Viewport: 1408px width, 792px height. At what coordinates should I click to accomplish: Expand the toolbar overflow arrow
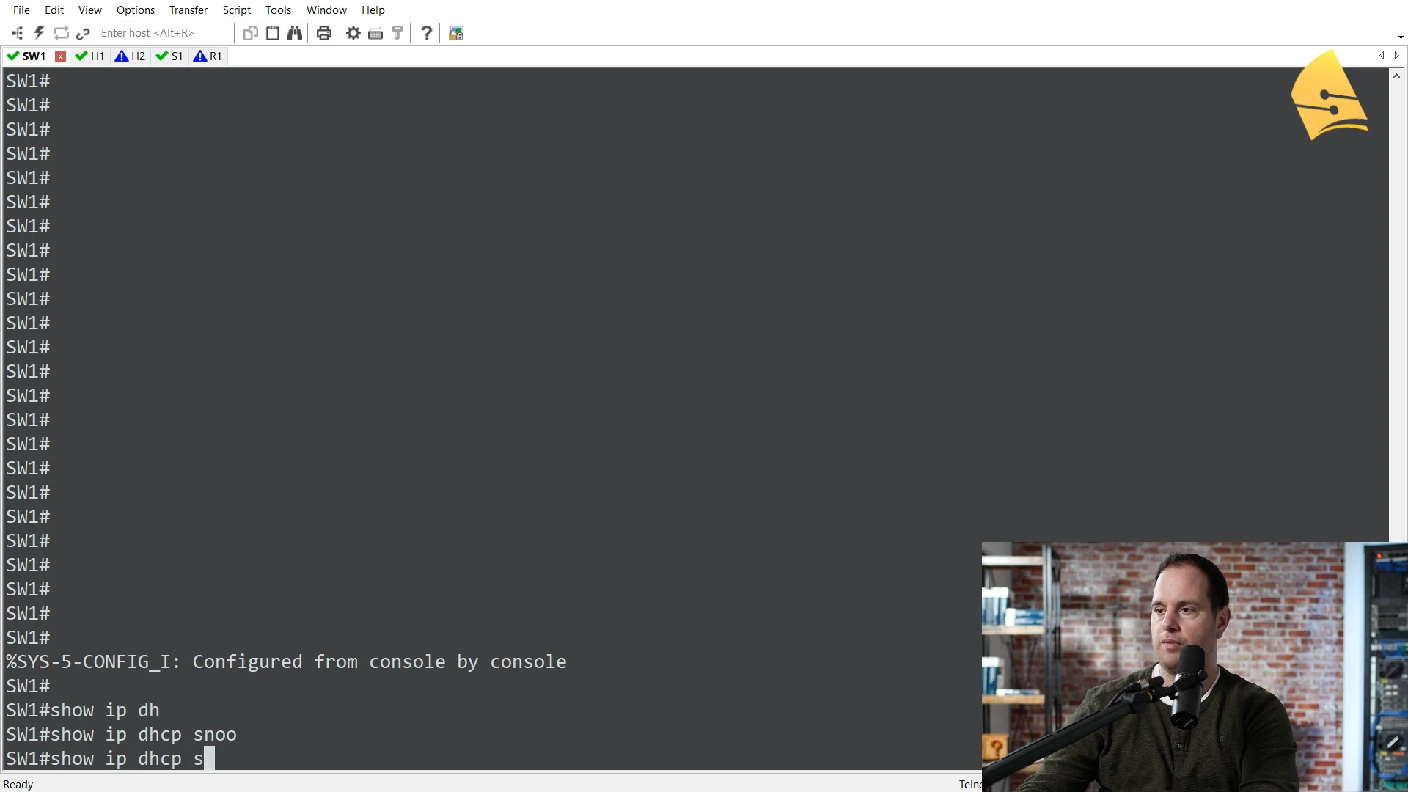pos(1400,37)
